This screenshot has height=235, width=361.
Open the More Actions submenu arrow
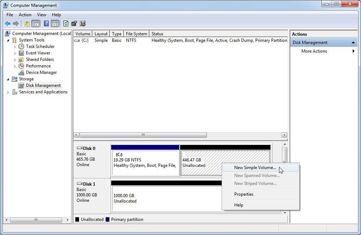[x=353, y=51]
